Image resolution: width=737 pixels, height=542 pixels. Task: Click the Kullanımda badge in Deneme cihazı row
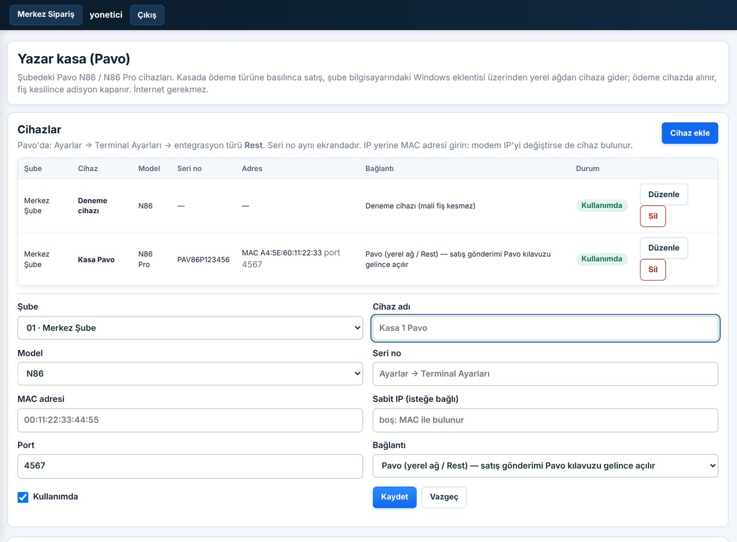pos(602,205)
